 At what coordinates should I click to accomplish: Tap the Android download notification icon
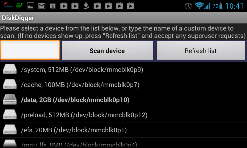pyautogui.click(x=86, y=6)
